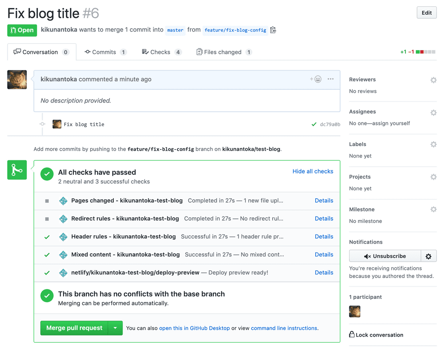Open the Files changed tab

click(x=223, y=52)
